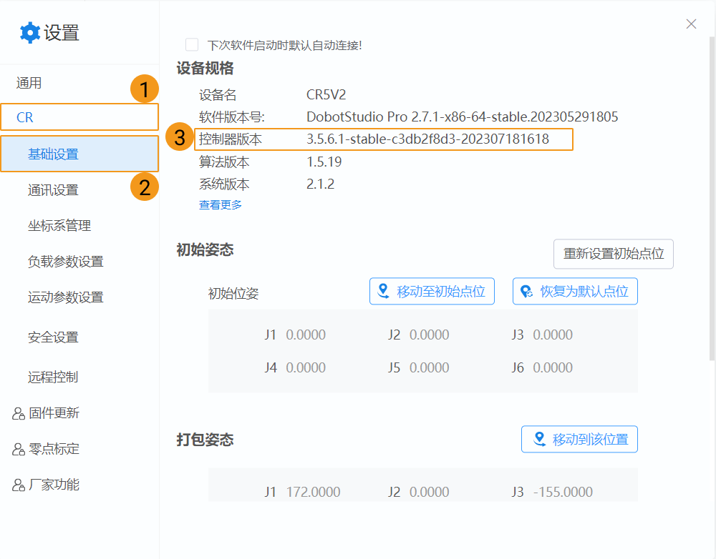Click the restore pin icon on 恢复为默认点位
Image resolution: width=716 pixels, height=559 pixels.
point(526,291)
